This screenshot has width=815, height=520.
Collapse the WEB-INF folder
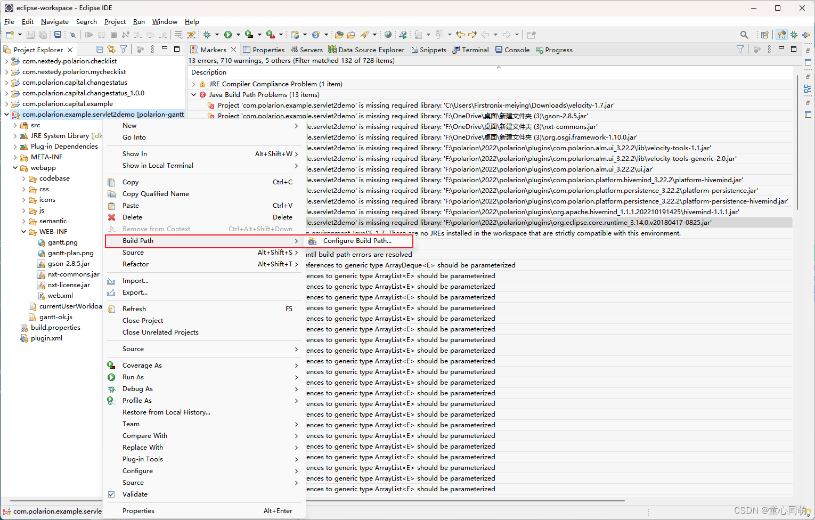(23, 232)
